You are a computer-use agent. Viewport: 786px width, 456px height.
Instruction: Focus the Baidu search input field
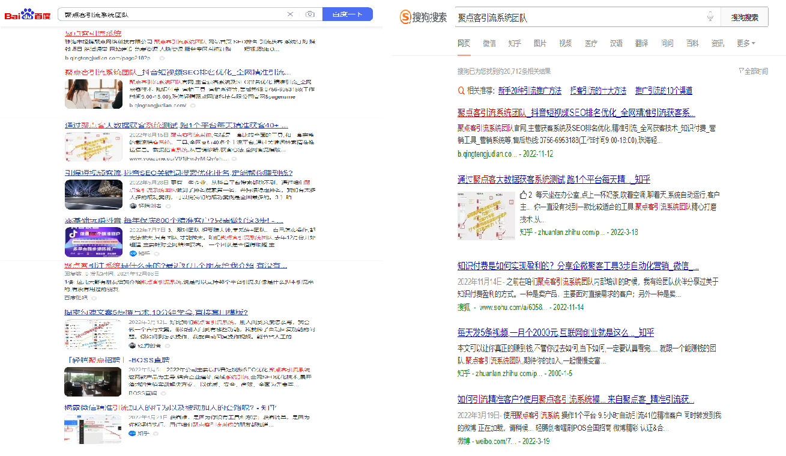174,14
